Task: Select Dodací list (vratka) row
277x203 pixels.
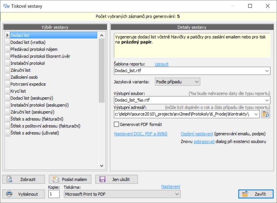Action: point(54,42)
